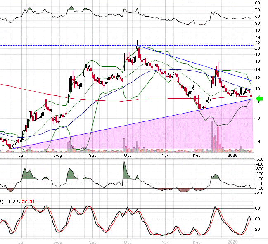Viewport: 268px width, 244px height.
Task: Click the 41.32 stochastic value readout
Action: click(13, 201)
